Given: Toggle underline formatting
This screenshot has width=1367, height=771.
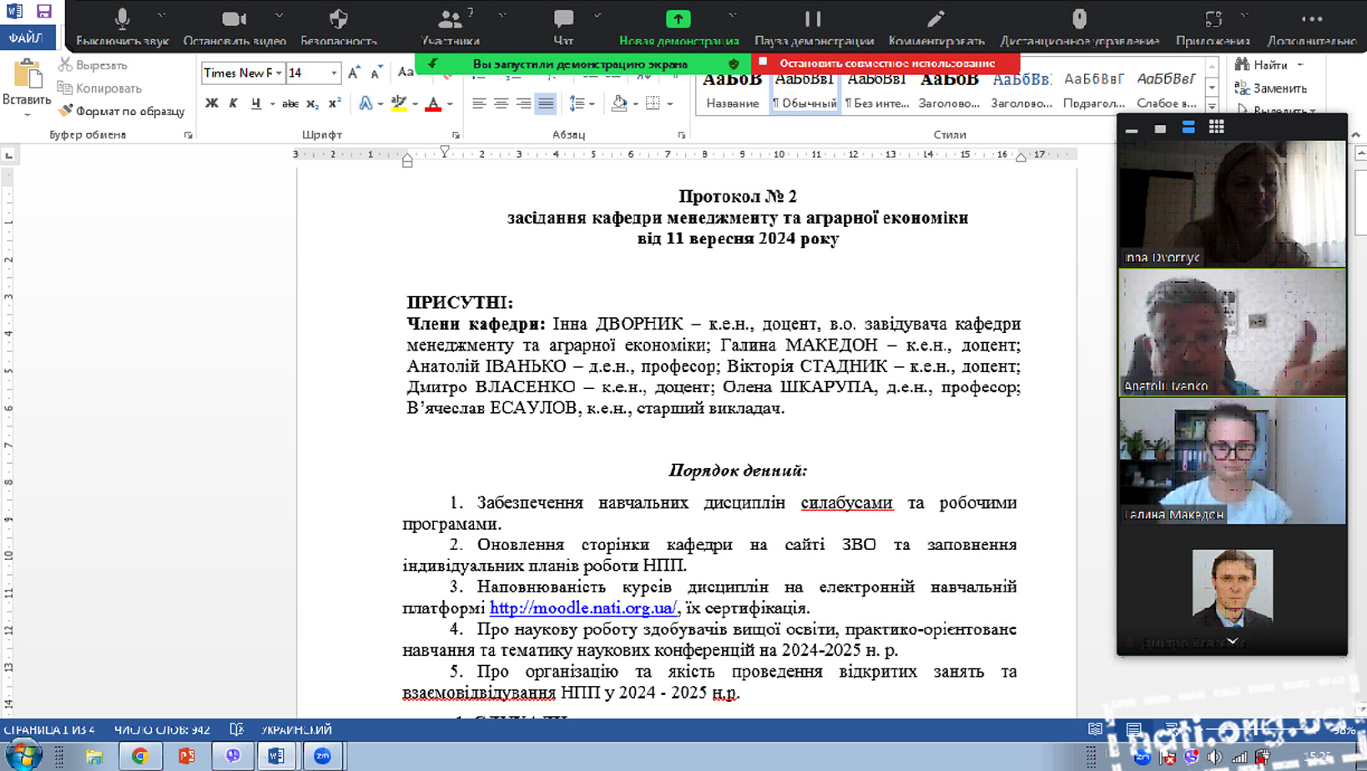Looking at the screenshot, I should tap(256, 103).
